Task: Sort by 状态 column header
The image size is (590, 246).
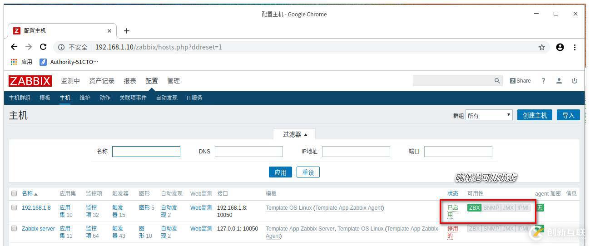Action: [453, 193]
